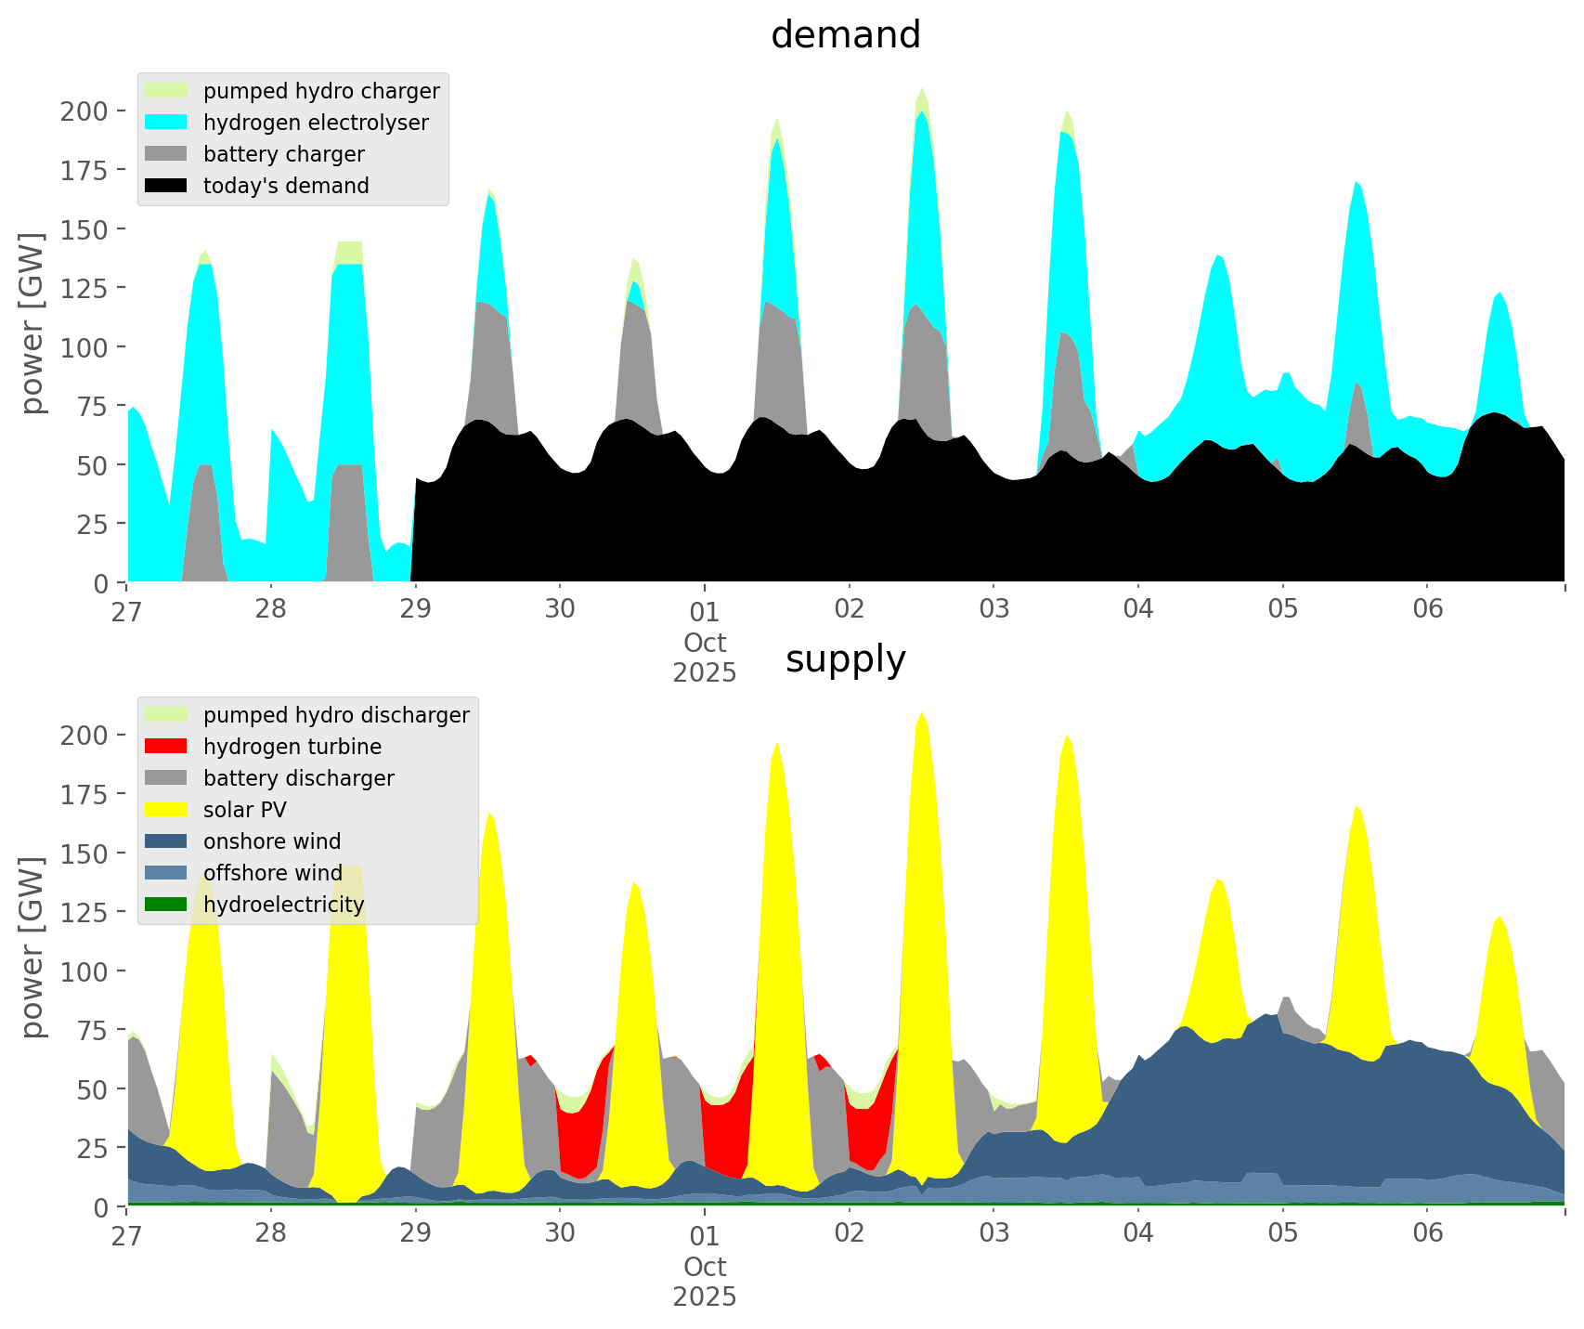This screenshot has width=1584, height=1329.
Task: Click the "demand" chart title
Action: click(845, 35)
